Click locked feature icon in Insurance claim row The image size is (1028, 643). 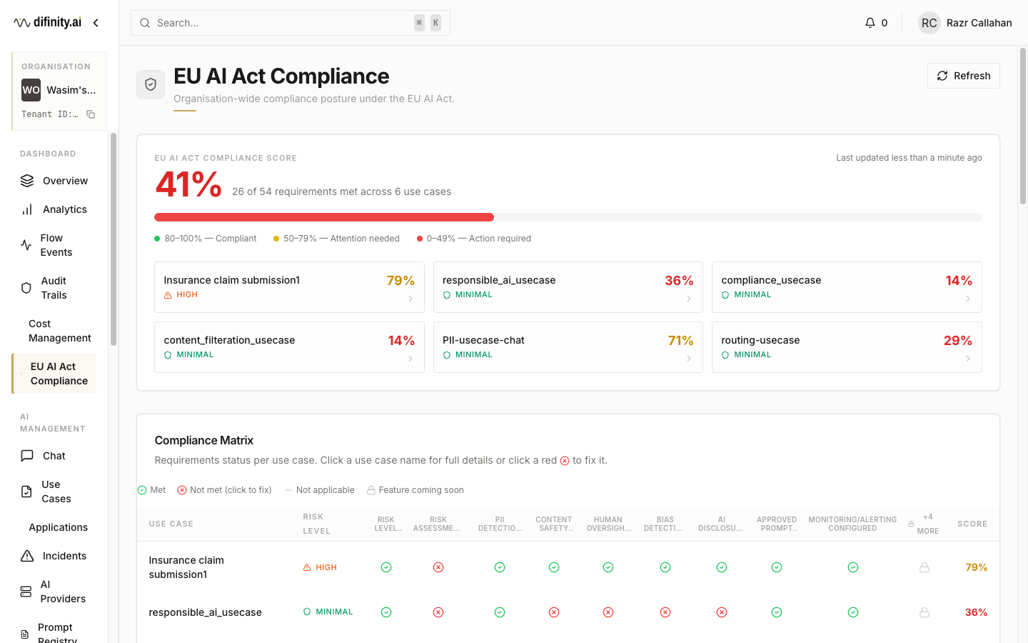pyautogui.click(x=924, y=567)
